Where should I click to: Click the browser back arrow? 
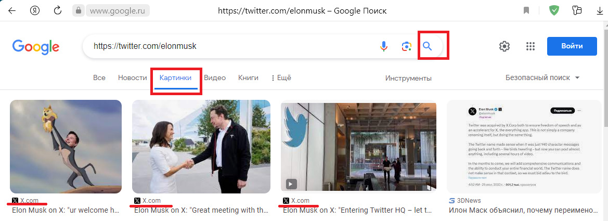[x=11, y=10]
